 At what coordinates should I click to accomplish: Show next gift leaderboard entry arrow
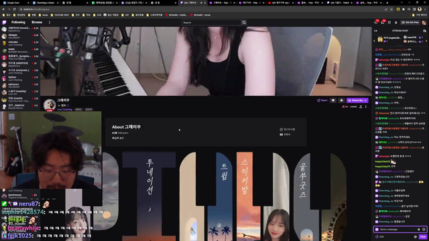coord(426,41)
